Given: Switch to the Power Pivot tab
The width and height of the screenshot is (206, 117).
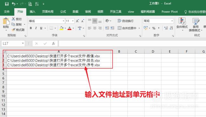Looking at the screenshot, I should [x=170, y=12].
